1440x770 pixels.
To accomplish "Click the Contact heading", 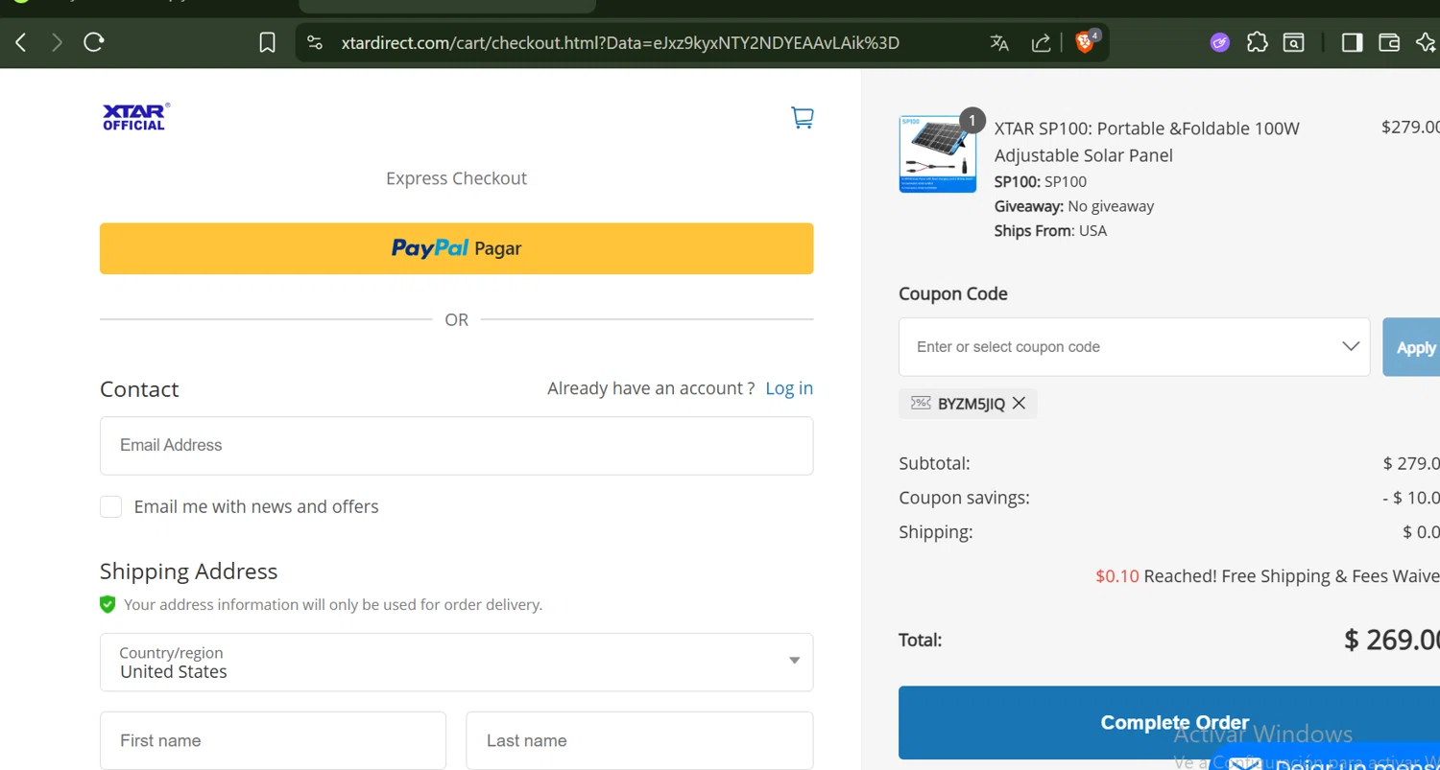I will click(x=139, y=389).
